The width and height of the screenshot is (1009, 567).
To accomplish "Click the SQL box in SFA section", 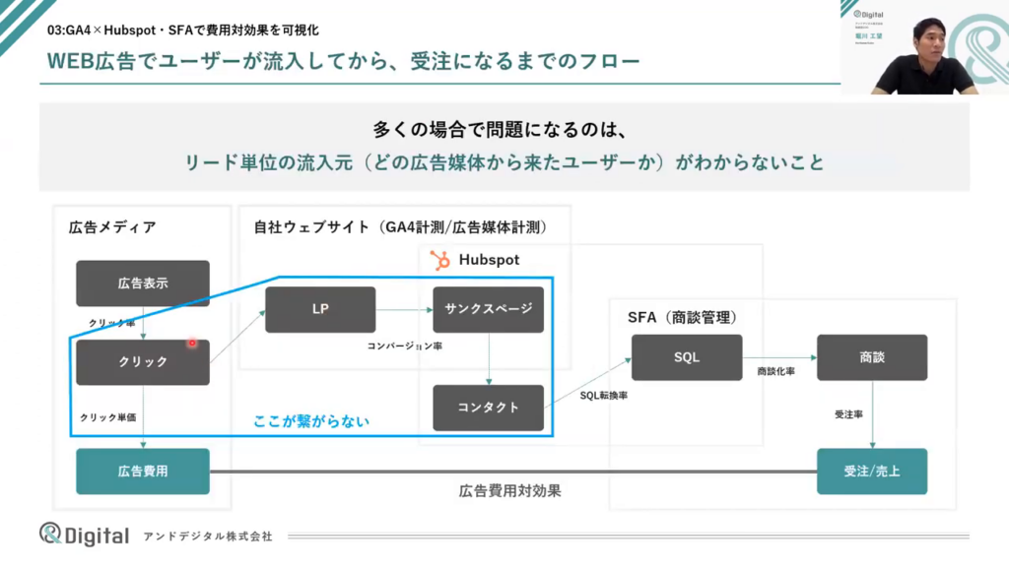I will click(x=687, y=357).
